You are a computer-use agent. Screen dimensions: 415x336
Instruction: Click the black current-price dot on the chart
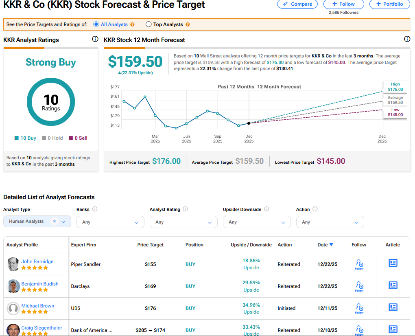(249, 123)
